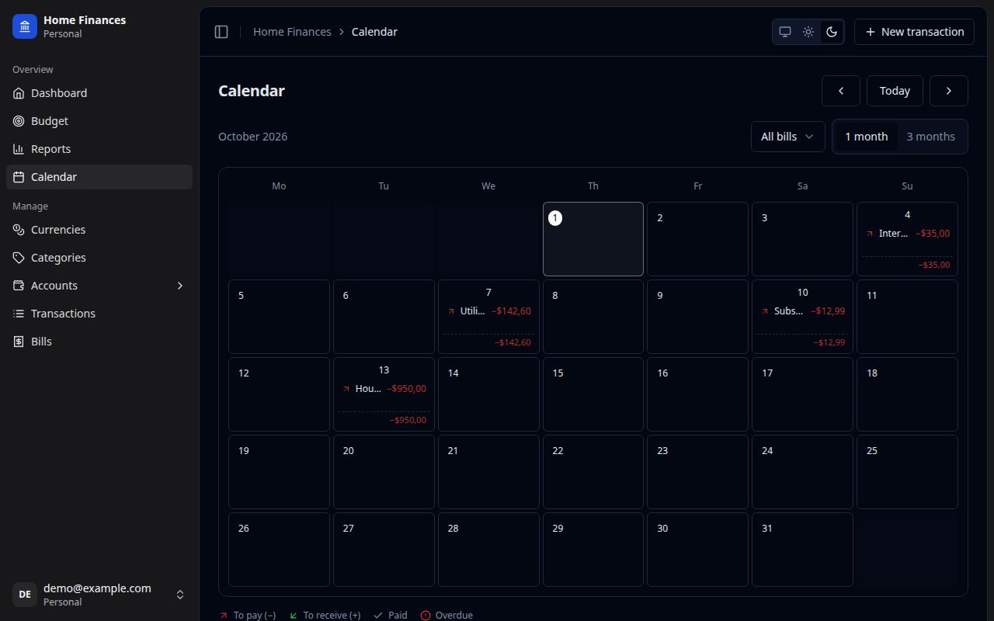The height and width of the screenshot is (621, 994).
Task: Open Budget page in sidebar
Action: click(99, 121)
